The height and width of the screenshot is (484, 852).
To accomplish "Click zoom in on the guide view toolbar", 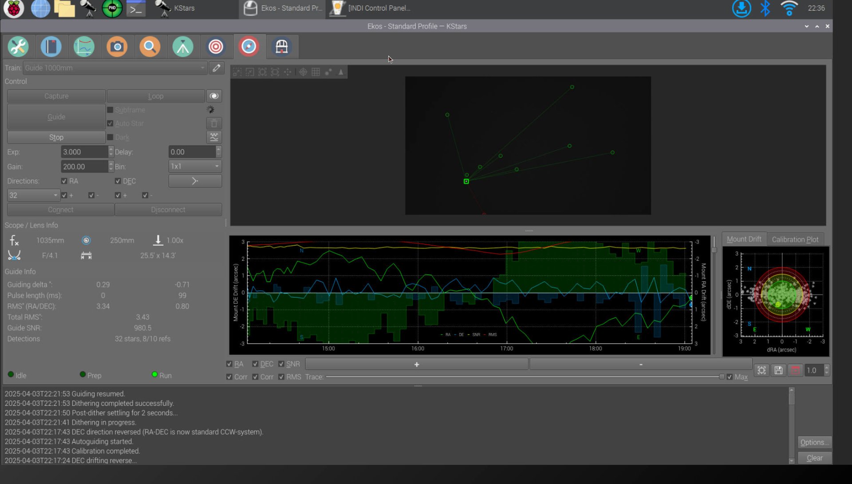I will click(x=237, y=72).
